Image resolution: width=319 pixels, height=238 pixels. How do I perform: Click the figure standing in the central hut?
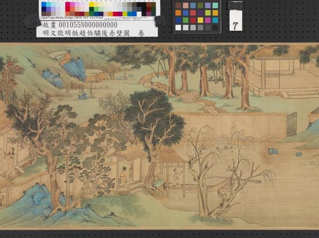[x=124, y=175]
